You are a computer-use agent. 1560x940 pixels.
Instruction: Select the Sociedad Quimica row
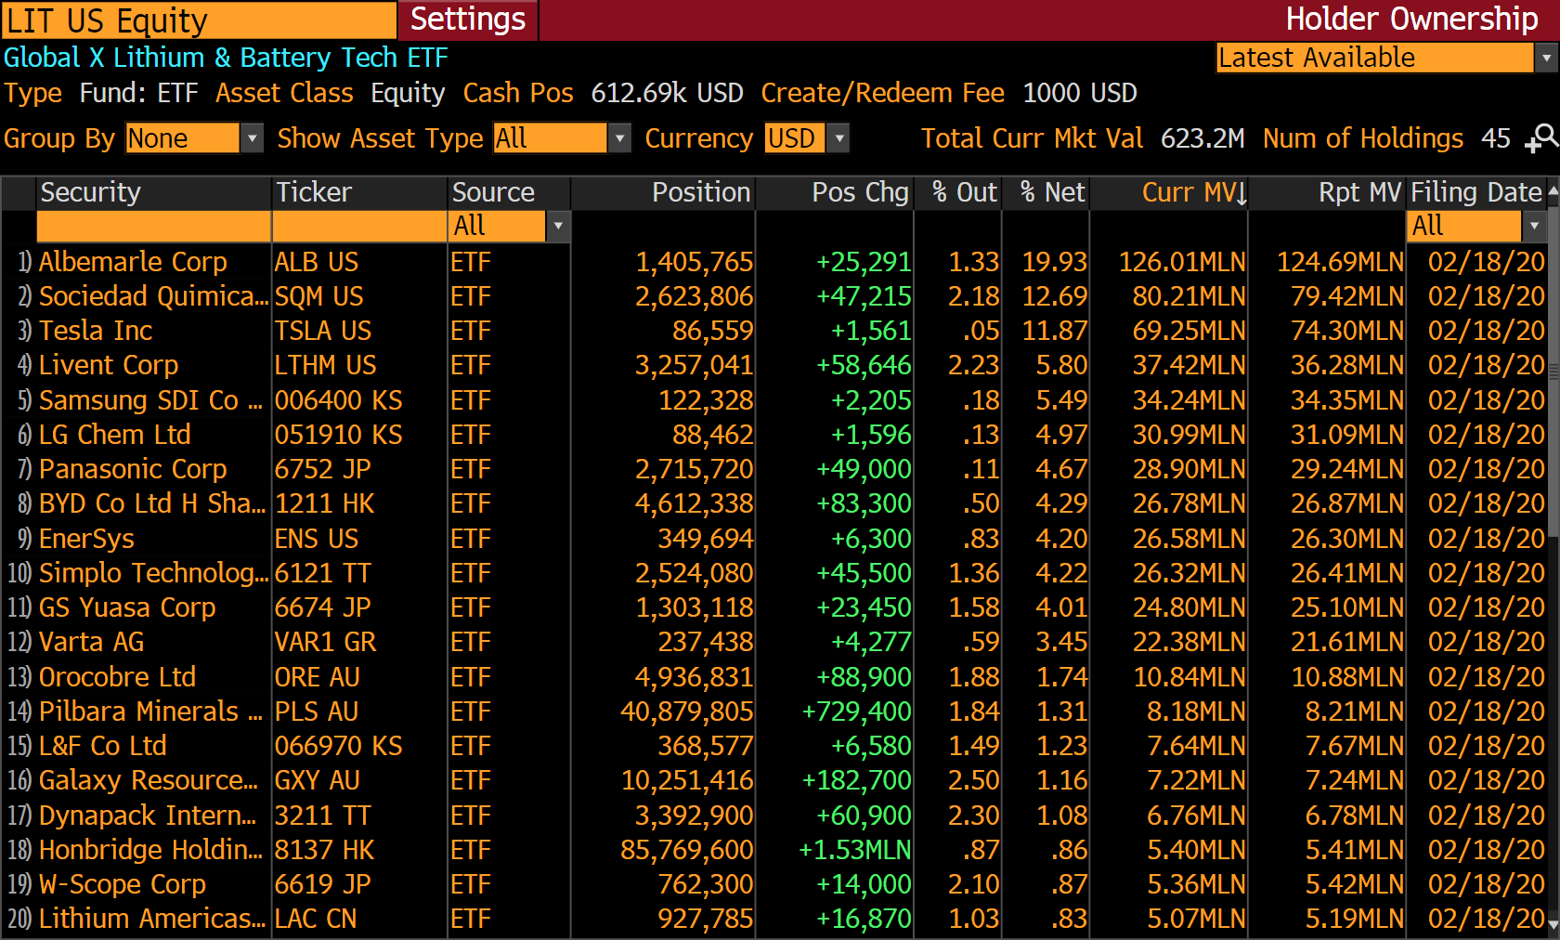(x=773, y=296)
